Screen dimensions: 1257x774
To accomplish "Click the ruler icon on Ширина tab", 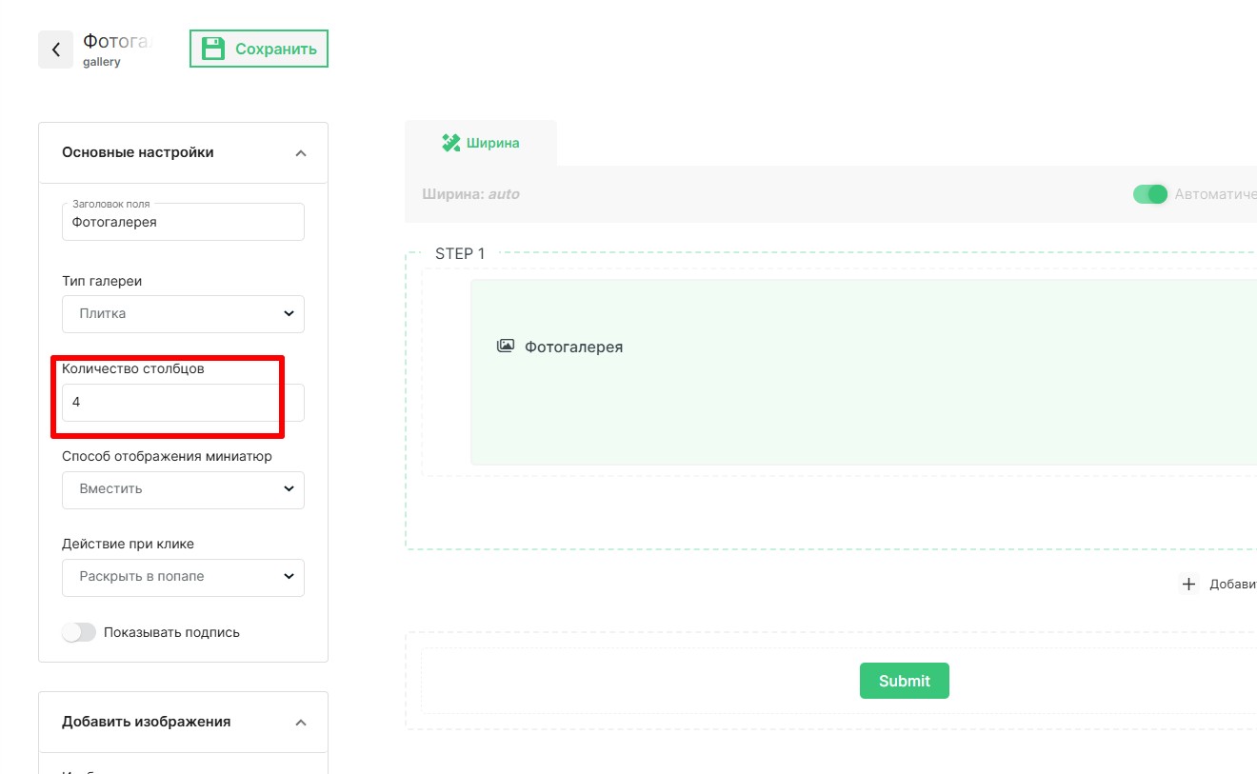I will coord(450,143).
